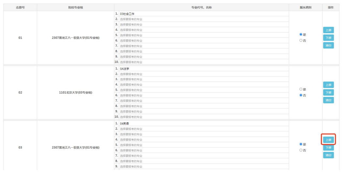Click 上移 button for volunteer 01
This screenshot has height=173, width=342.
point(328,30)
